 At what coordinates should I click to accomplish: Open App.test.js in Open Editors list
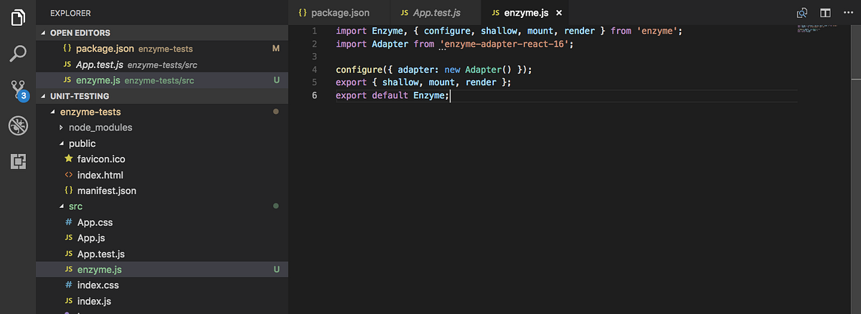coord(162,65)
